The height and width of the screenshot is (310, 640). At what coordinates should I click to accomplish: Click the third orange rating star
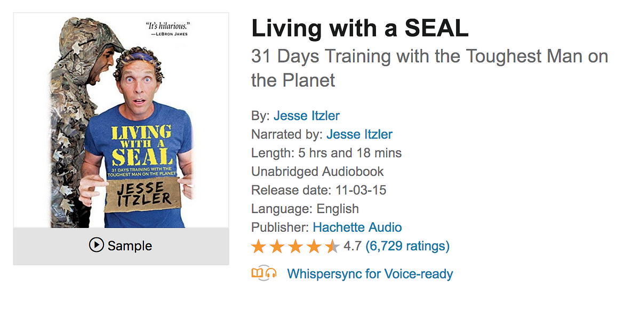pos(295,246)
